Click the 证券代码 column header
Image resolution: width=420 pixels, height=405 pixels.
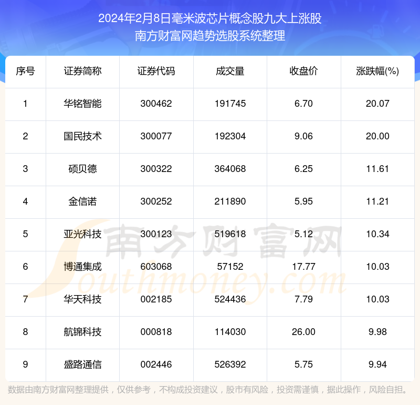[156, 71]
